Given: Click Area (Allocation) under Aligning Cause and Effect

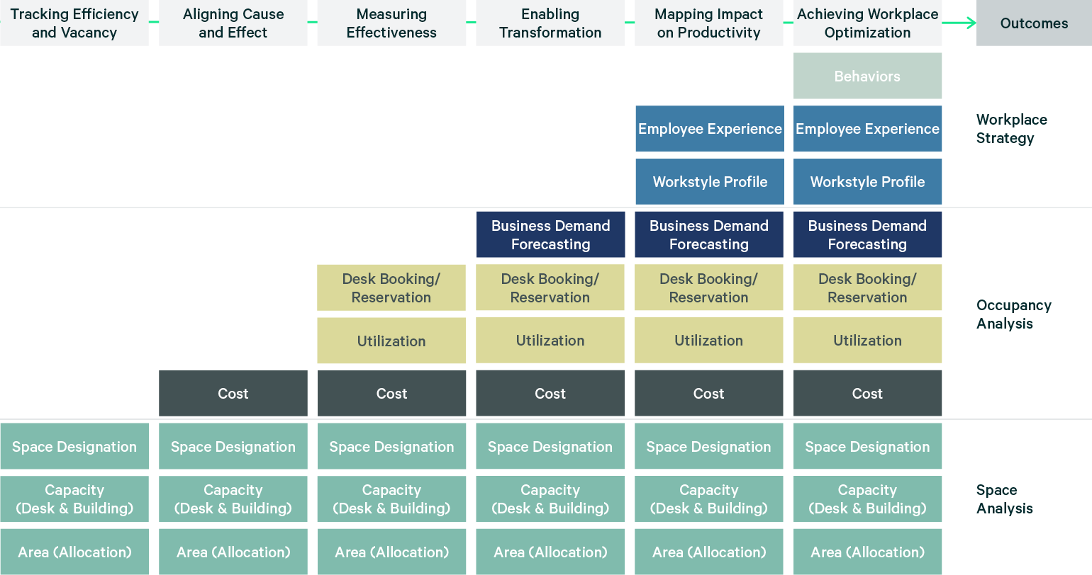Looking at the screenshot, I should point(233,552).
